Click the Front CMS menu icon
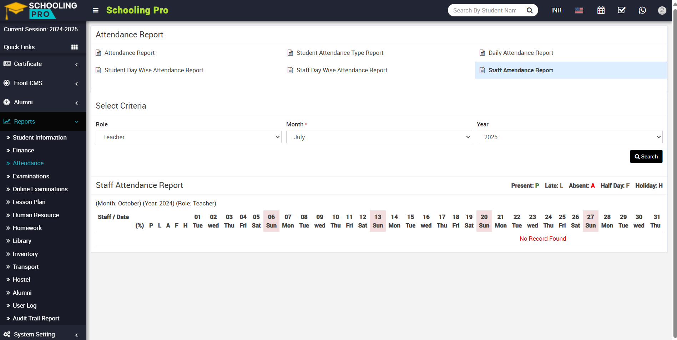 point(7,83)
